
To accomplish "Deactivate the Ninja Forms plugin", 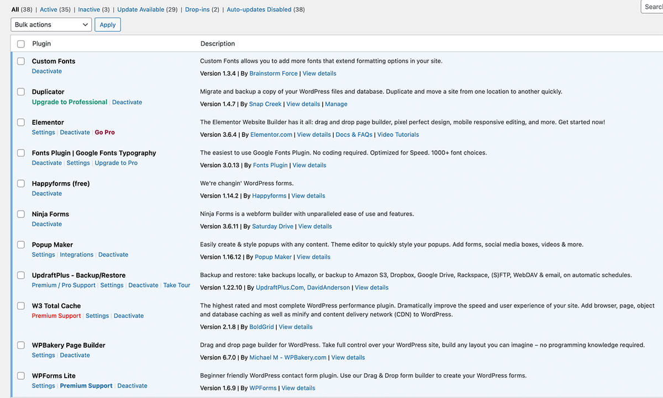I will 47,224.
